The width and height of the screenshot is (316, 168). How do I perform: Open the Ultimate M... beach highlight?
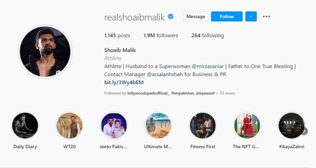[x=158, y=125]
